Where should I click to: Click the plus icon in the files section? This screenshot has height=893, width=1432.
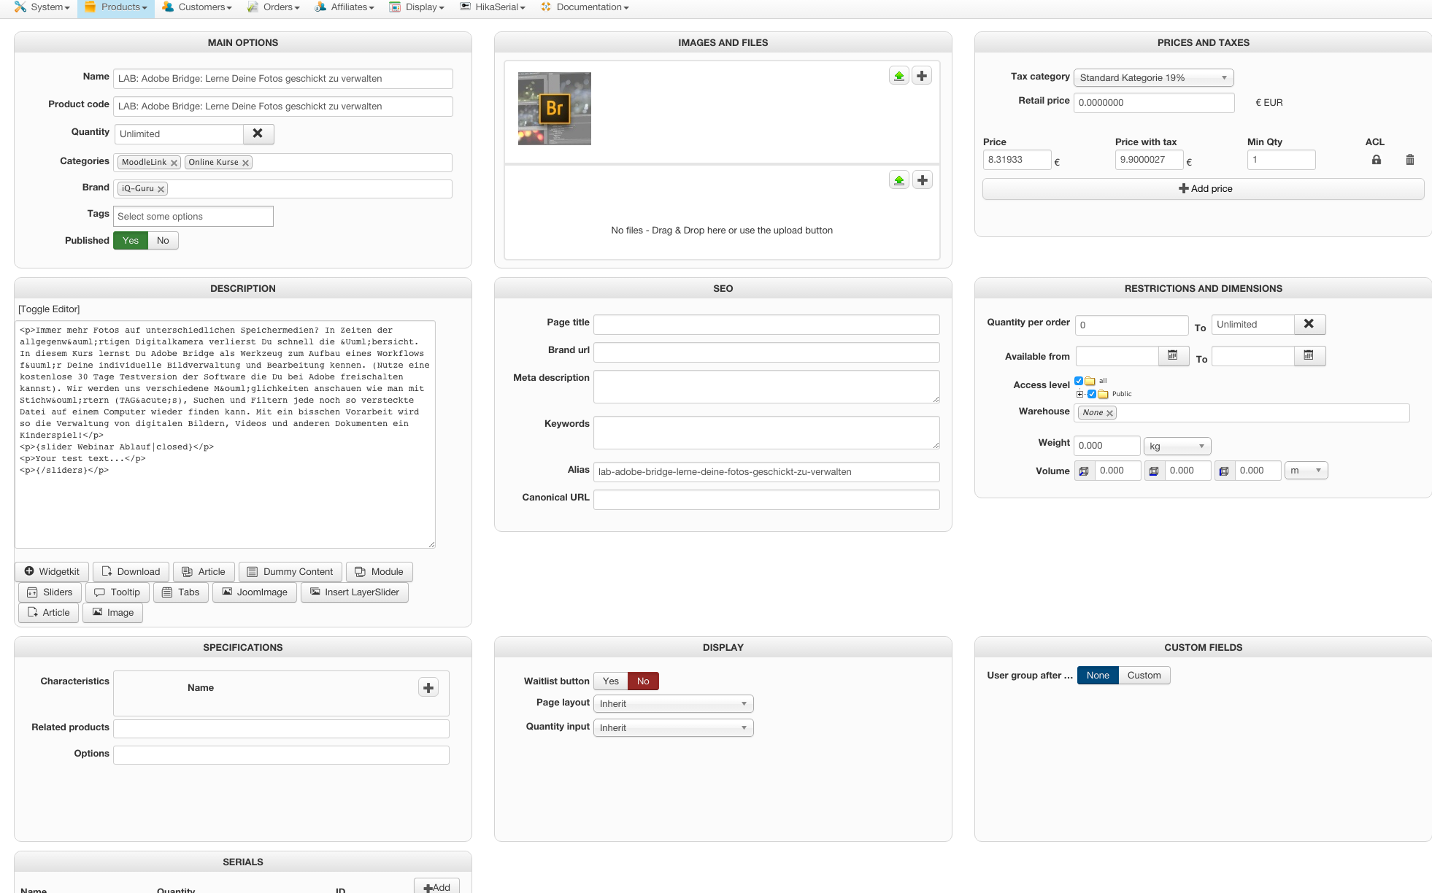923,180
